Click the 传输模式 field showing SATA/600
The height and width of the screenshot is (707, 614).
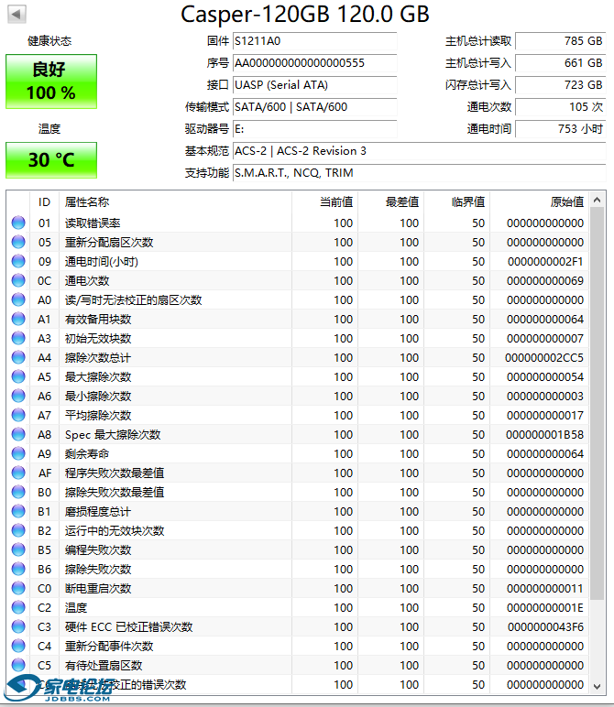315,107
